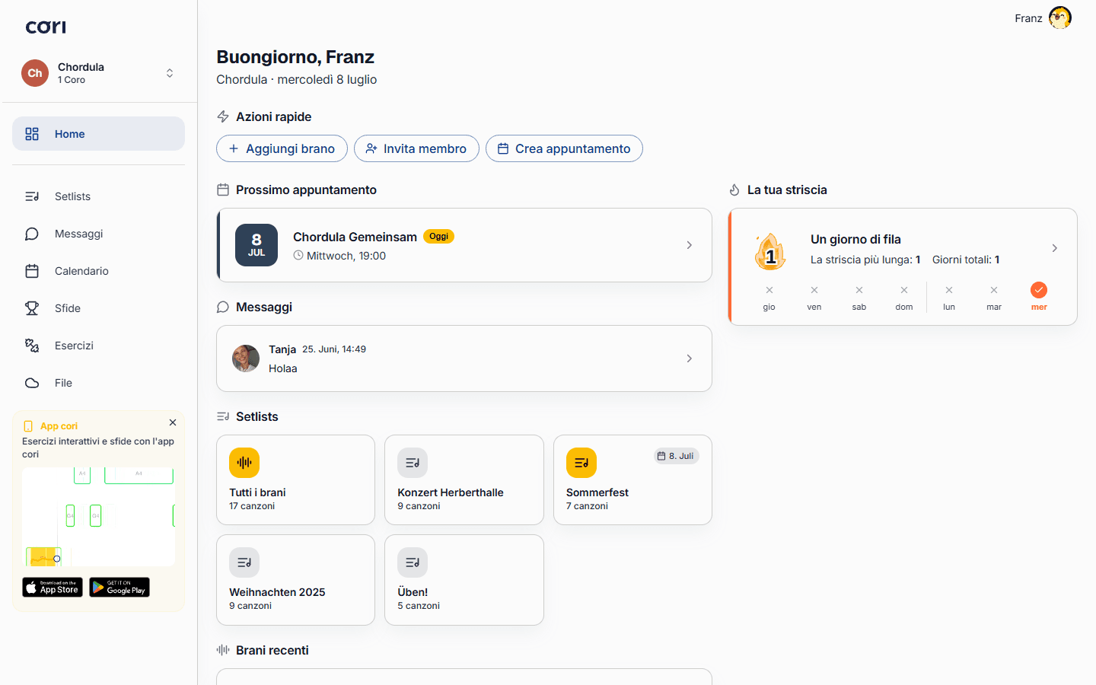1096x685 pixels.
Task: Open the Chordula Gemeinsam appointment card
Action: tap(464, 245)
